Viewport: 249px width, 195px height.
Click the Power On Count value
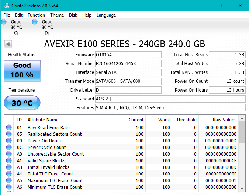[x=227, y=81]
